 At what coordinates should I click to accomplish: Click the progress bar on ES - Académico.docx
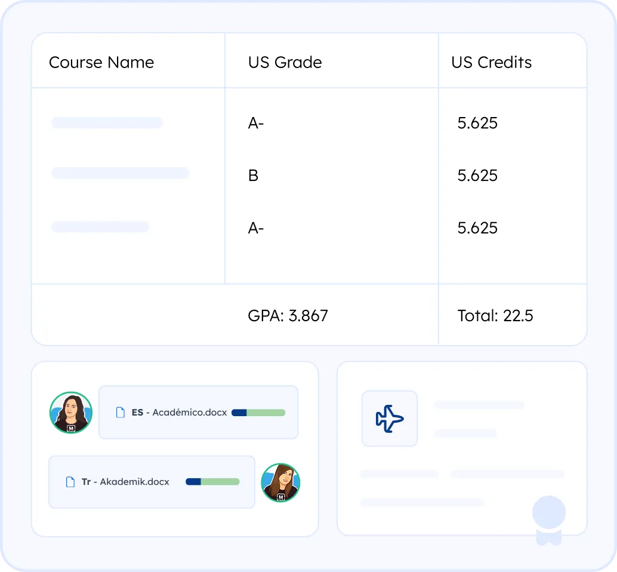tap(259, 412)
